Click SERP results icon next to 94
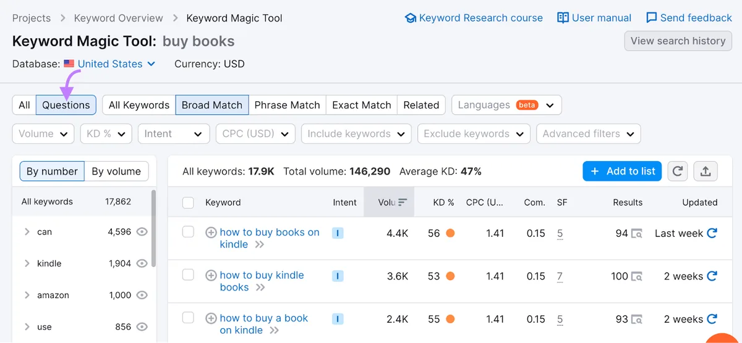 (x=637, y=233)
